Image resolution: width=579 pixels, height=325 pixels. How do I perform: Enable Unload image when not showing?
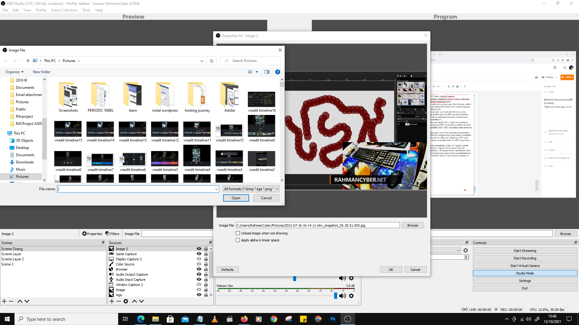point(238,233)
